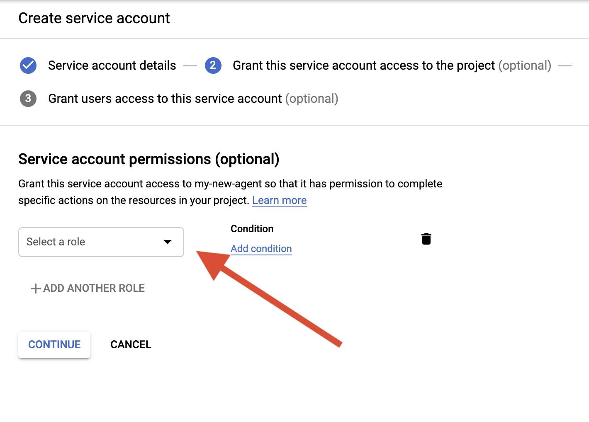Go to Service account details step
Image resolution: width=589 pixels, height=422 pixels.
coord(112,65)
